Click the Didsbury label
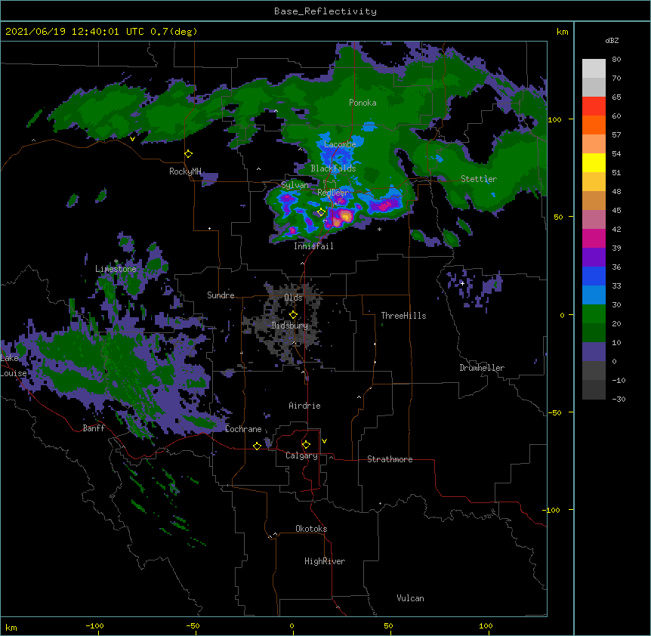 click(x=290, y=326)
